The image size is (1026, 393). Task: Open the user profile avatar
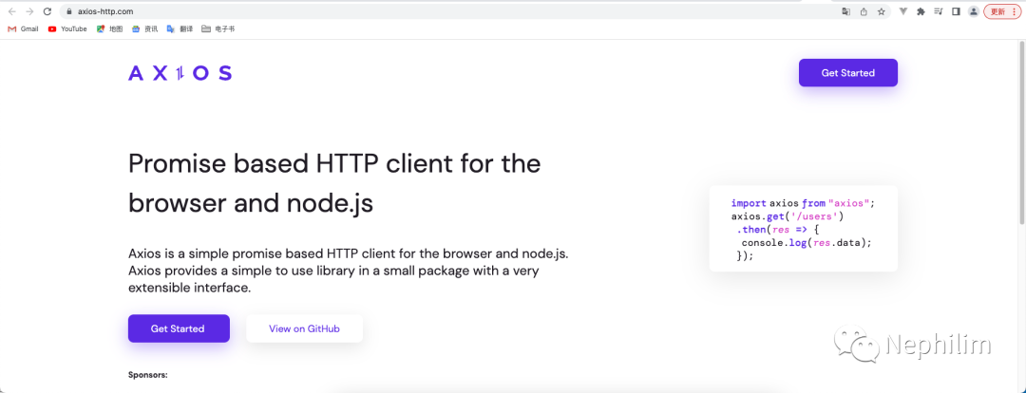pos(974,11)
